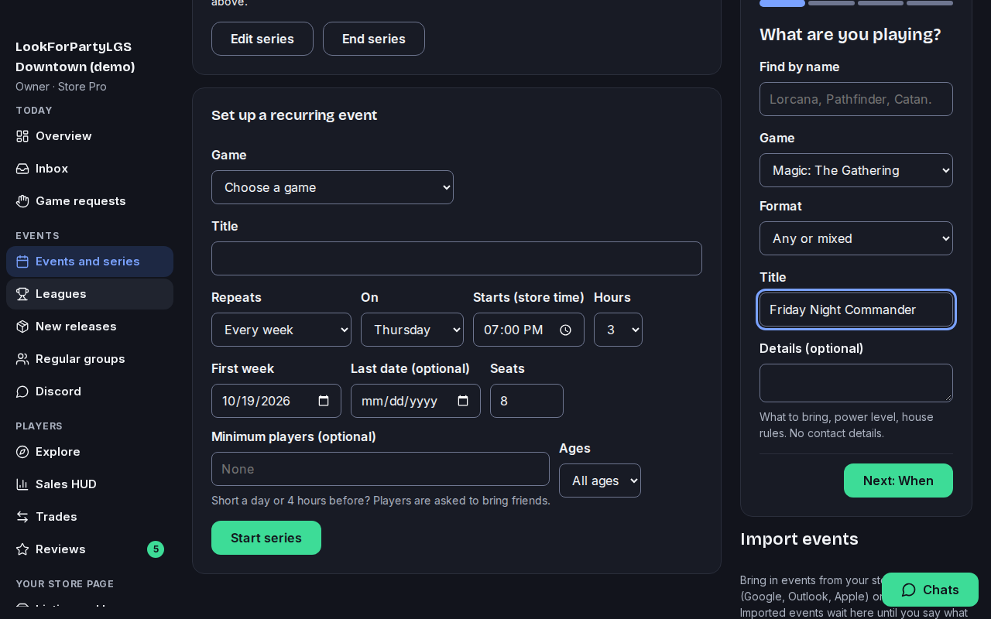The image size is (991, 619).
Task: Click the Explore compass icon
Action: point(22,452)
